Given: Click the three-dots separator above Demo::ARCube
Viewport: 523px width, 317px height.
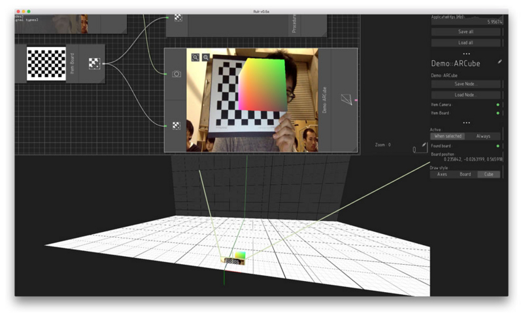Looking at the screenshot, I should pyautogui.click(x=466, y=54).
